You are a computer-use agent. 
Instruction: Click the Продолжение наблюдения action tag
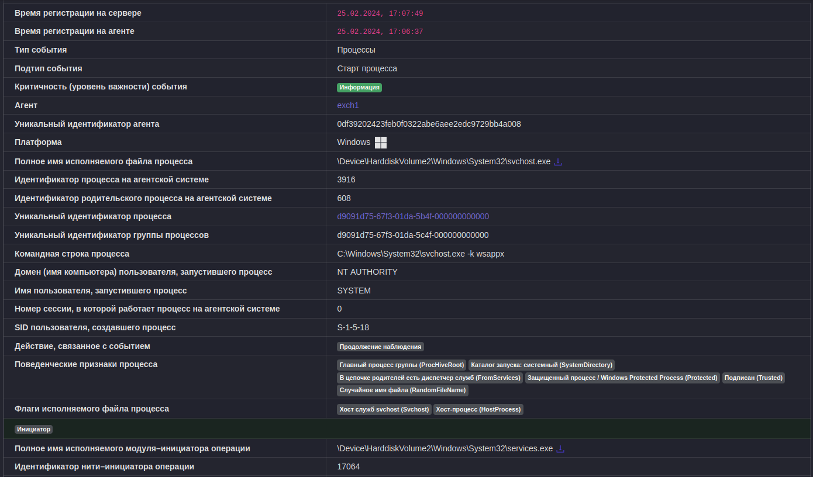click(380, 347)
